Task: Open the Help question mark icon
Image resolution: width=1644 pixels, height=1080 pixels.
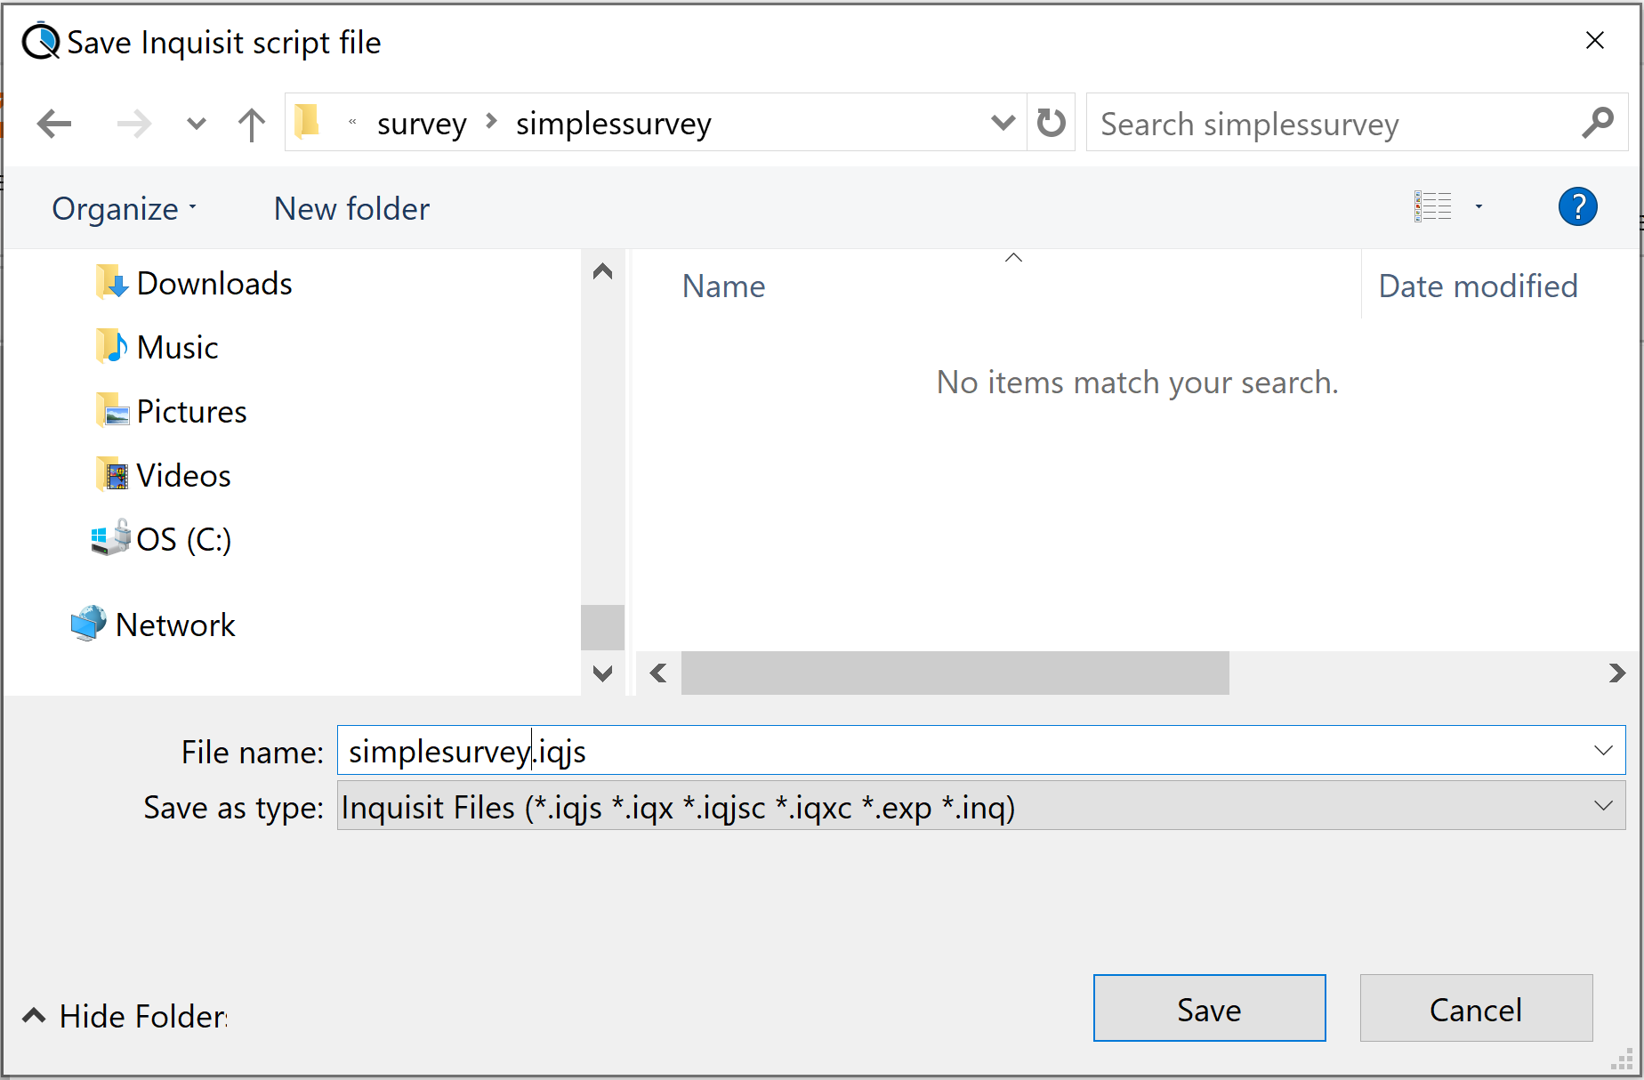Action: point(1577,207)
